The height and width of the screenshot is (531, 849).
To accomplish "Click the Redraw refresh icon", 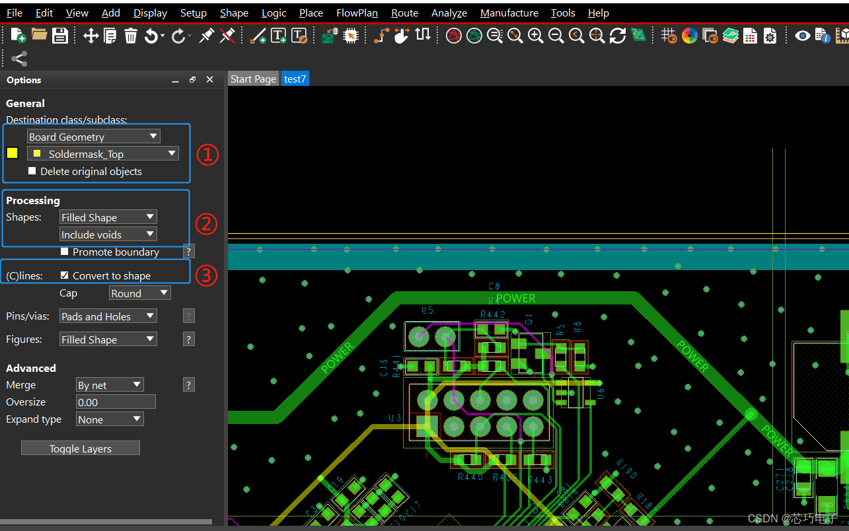I will coord(617,35).
